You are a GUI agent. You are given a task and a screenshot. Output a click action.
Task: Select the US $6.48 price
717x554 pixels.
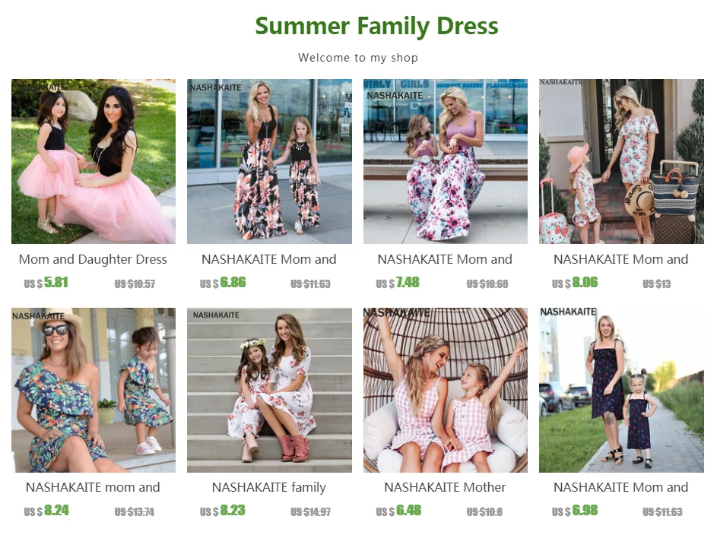click(x=398, y=511)
